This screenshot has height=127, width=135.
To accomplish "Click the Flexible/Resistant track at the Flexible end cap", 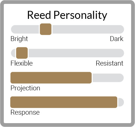I will [13, 53].
